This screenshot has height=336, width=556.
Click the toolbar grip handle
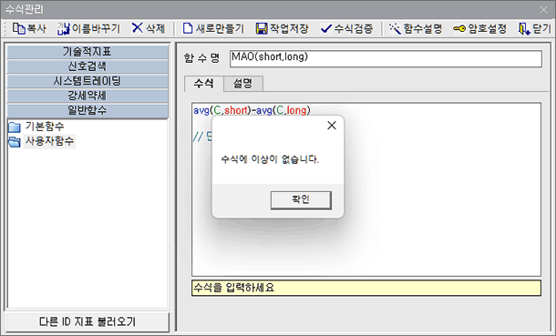pyautogui.click(x=5, y=28)
